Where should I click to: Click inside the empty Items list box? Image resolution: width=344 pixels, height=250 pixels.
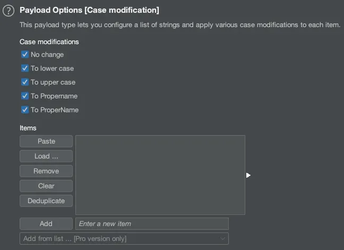point(160,175)
